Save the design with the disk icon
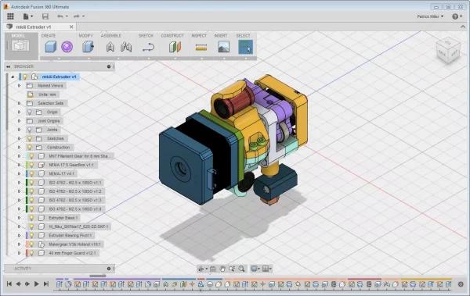This screenshot has width=470, height=296. click(45, 16)
